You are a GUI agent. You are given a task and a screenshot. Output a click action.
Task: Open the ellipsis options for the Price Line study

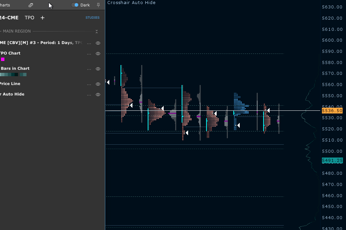[x=89, y=84]
